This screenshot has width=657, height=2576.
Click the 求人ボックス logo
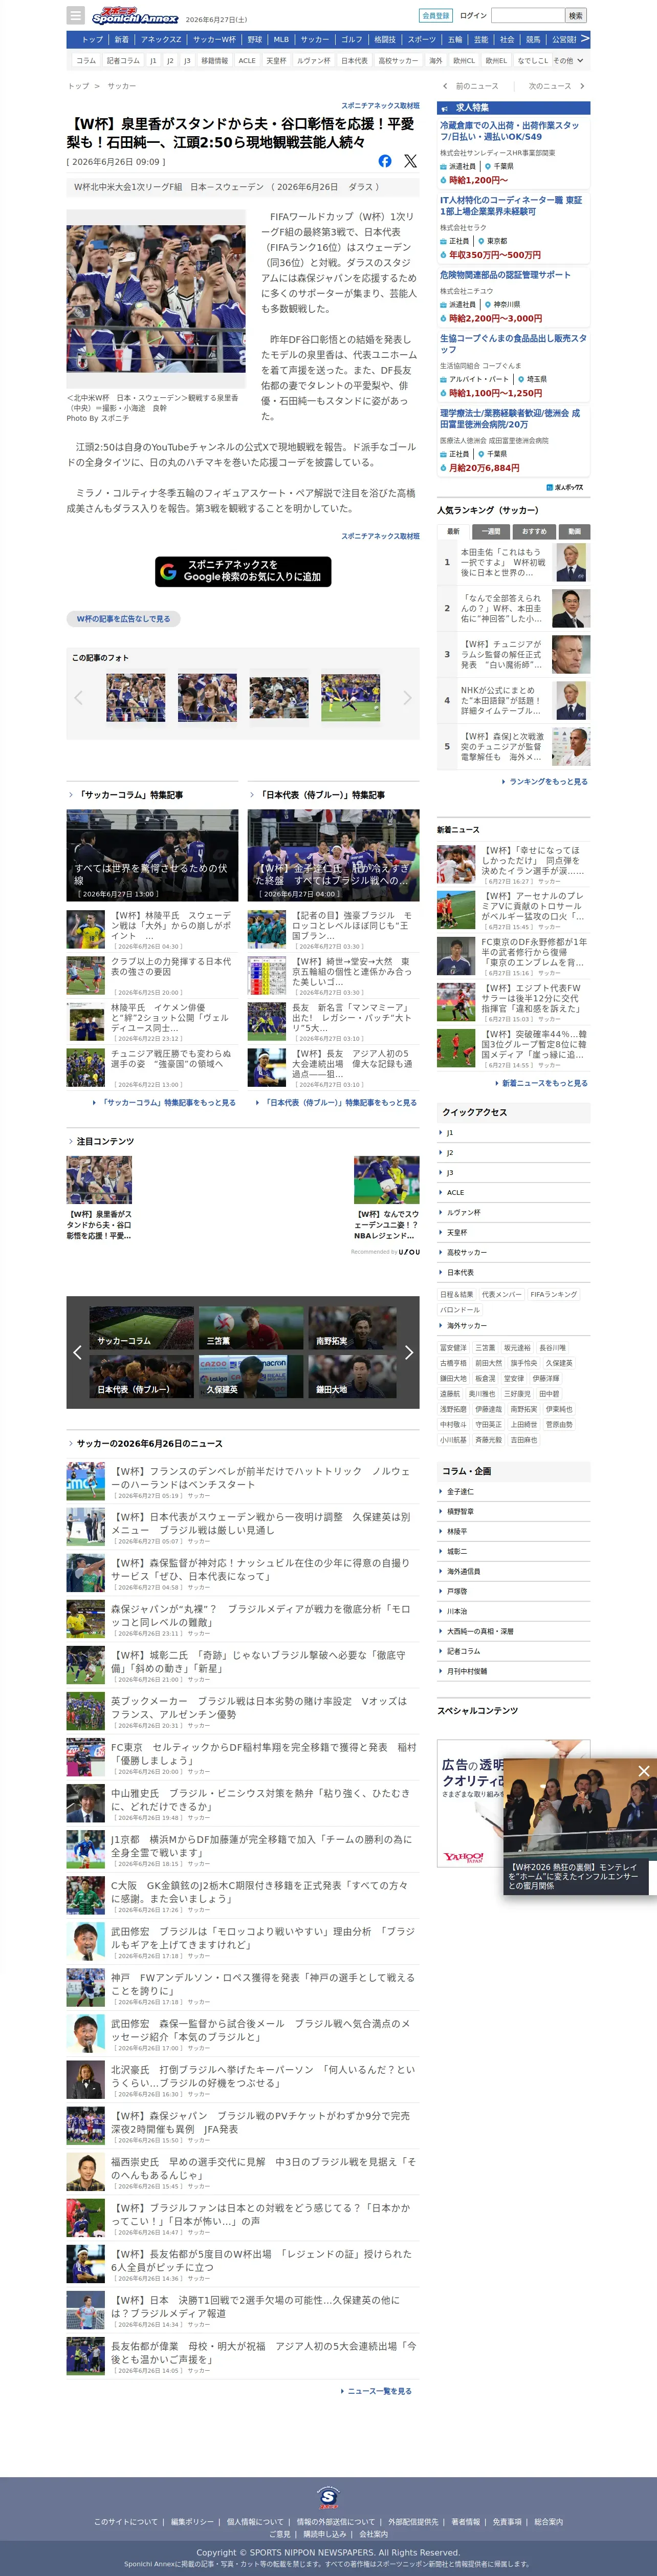565,487
